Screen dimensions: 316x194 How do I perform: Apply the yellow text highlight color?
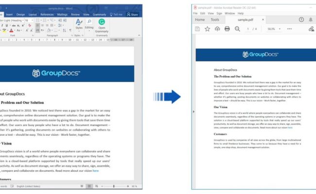point(4,31)
